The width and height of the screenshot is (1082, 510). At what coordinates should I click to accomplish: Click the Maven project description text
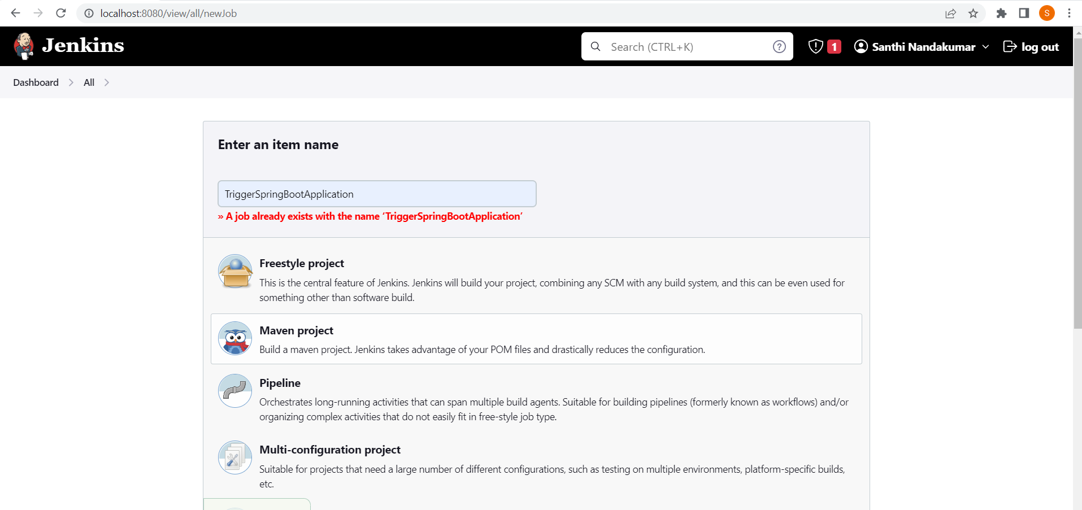tap(482, 350)
